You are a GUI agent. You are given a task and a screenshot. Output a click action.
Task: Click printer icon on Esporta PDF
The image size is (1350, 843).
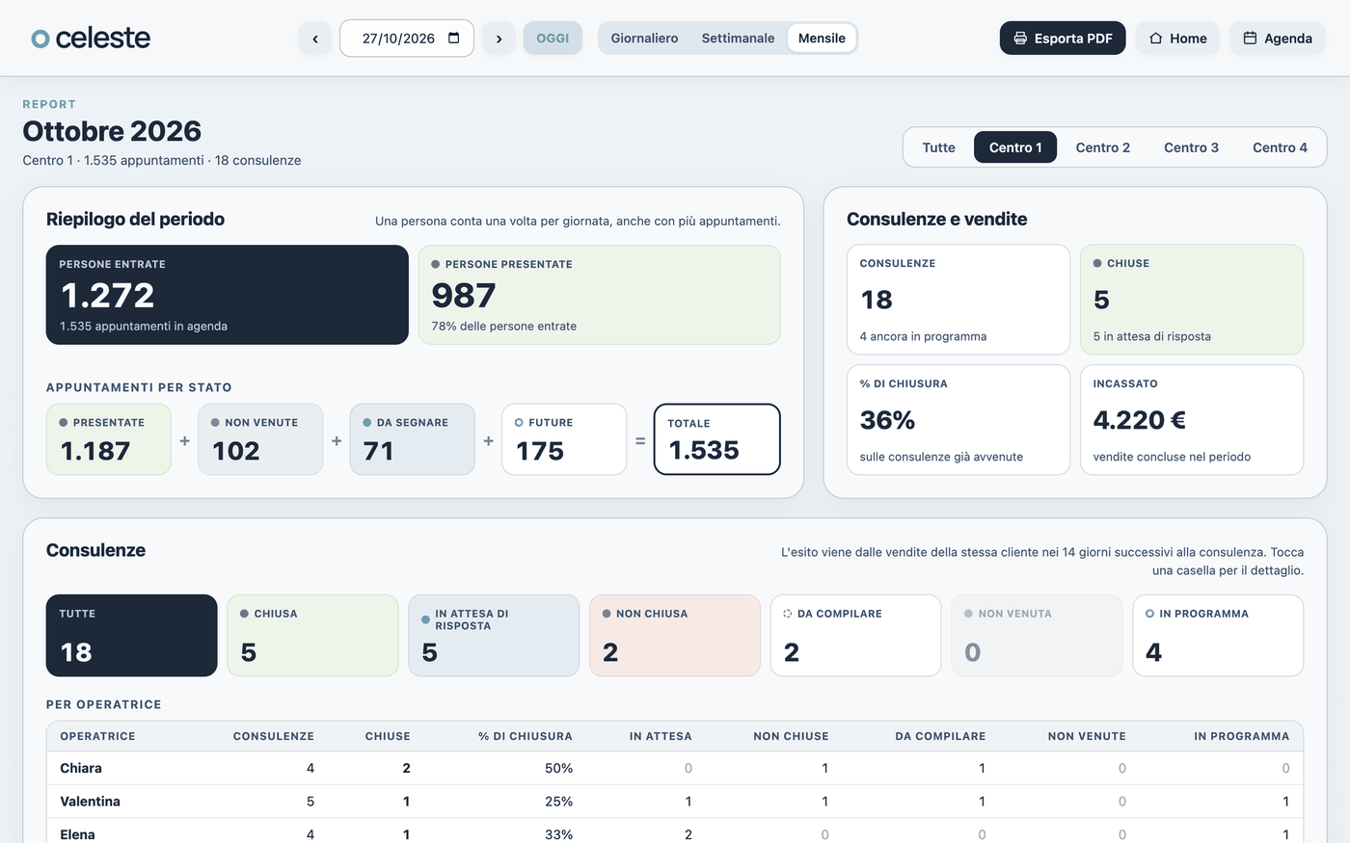pos(1020,39)
